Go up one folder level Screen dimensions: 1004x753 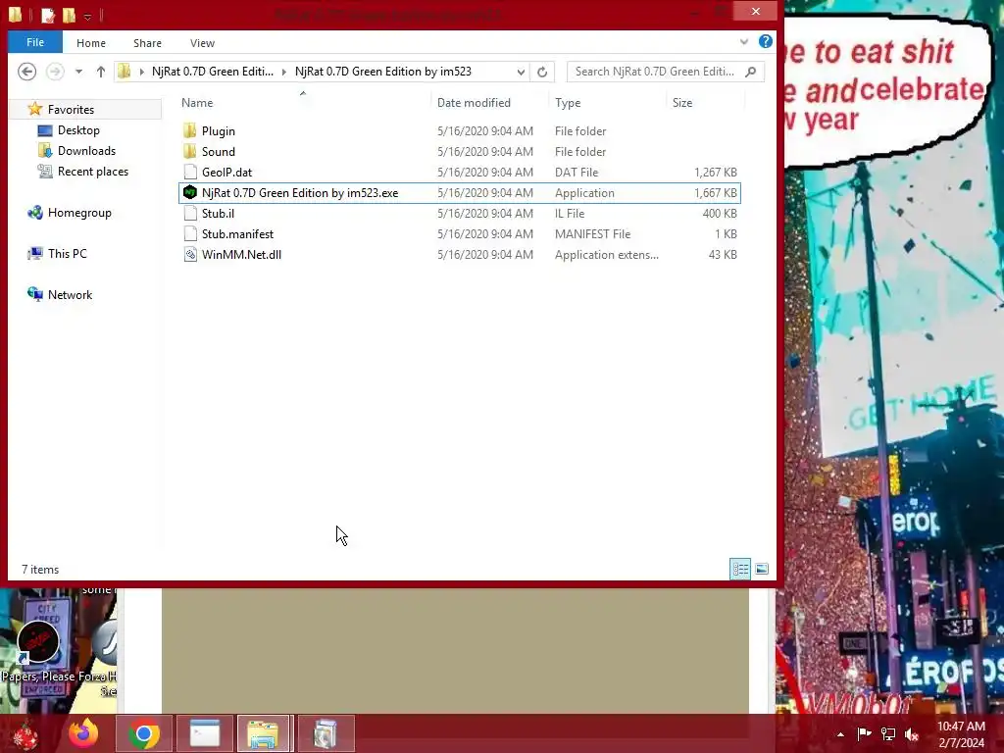[x=101, y=72]
